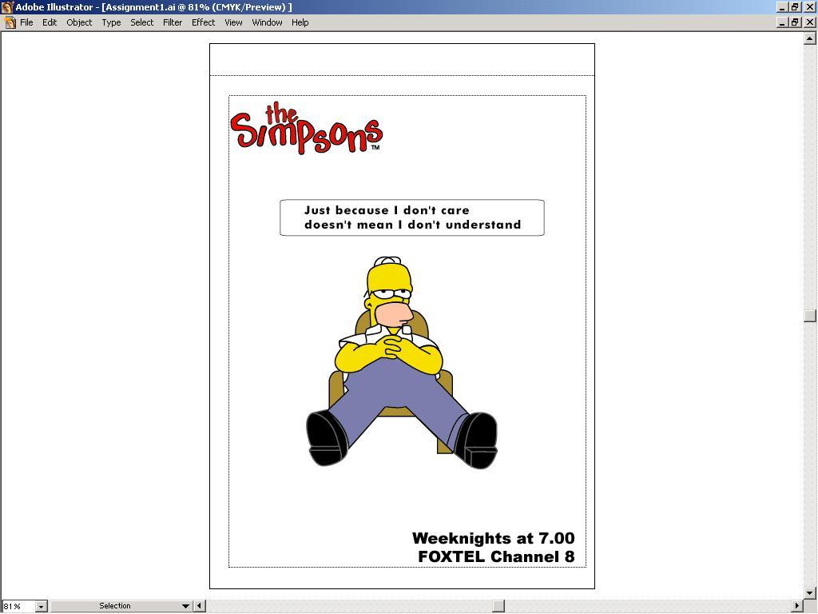Minimize the Illustrator application window

click(781, 7)
